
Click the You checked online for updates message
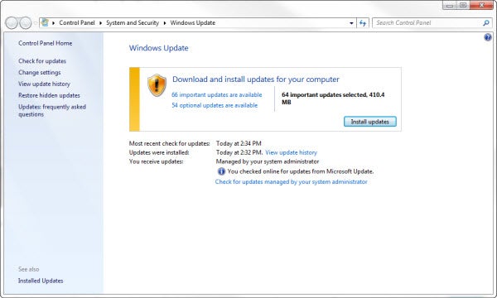point(301,171)
